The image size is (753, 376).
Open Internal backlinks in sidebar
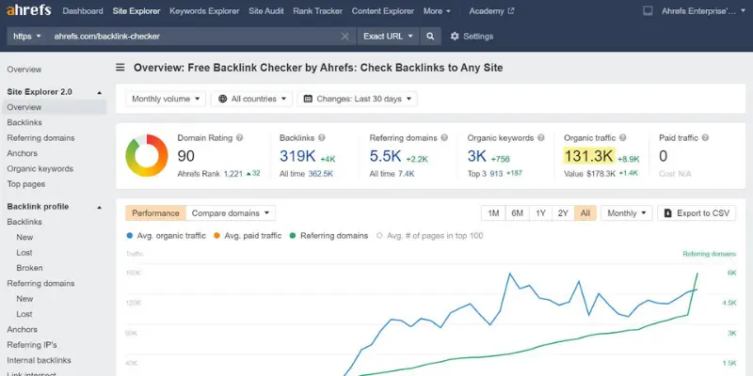[x=39, y=360]
